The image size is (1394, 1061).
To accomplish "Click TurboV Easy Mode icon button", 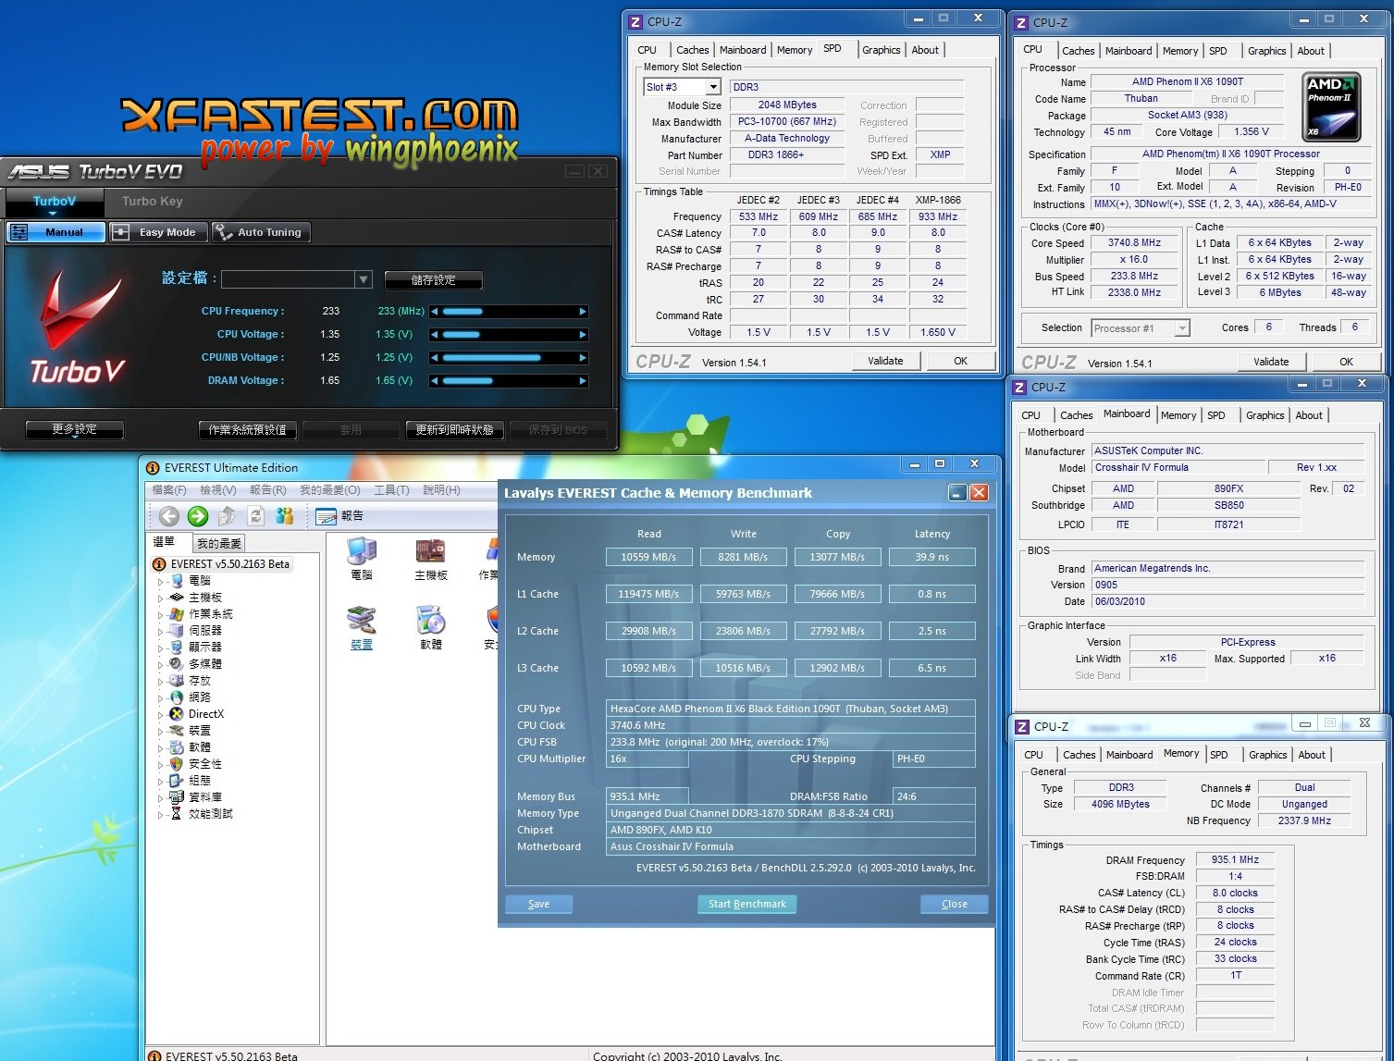I will click(156, 232).
